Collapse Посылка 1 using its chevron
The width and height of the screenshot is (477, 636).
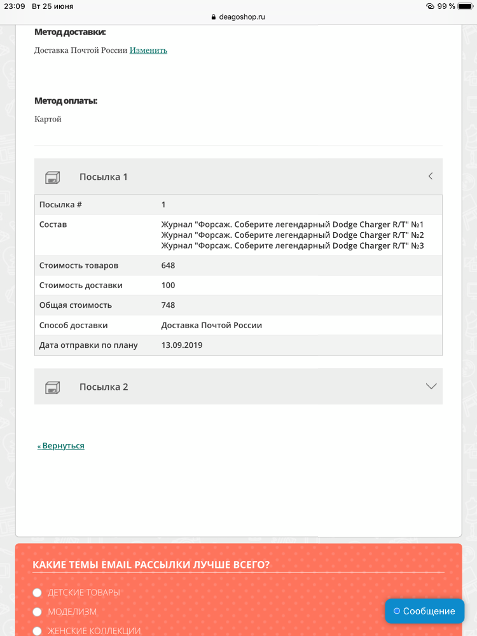pos(431,176)
